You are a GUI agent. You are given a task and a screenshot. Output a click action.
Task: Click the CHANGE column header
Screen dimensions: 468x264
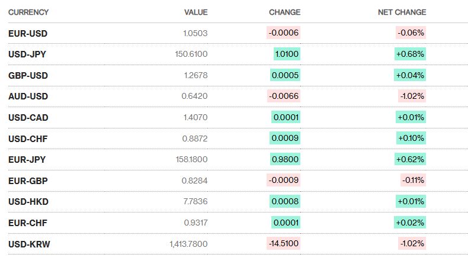coord(284,12)
